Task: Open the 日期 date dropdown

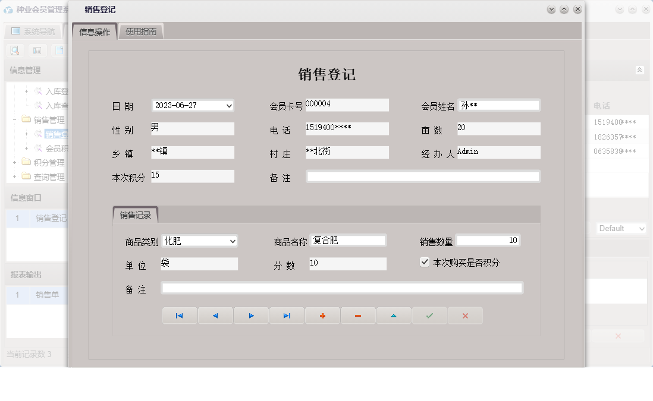Action: (x=228, y=105)
